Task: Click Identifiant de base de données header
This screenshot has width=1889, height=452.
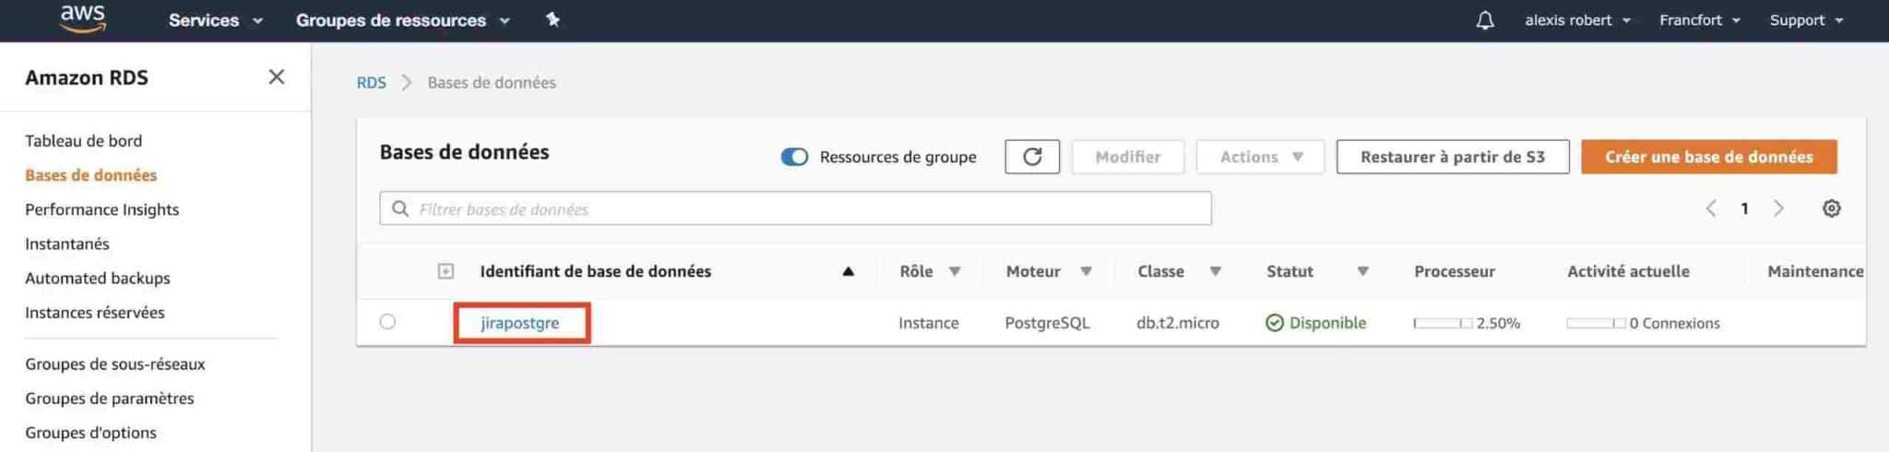Action: [x=595, y=271]
